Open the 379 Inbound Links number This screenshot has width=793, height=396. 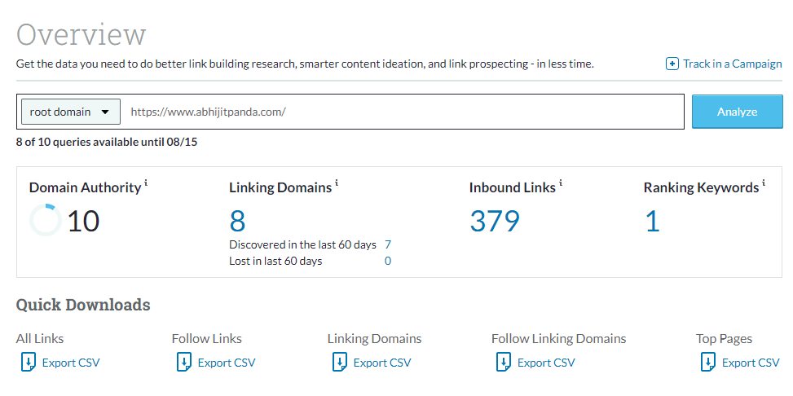point(495,221)
